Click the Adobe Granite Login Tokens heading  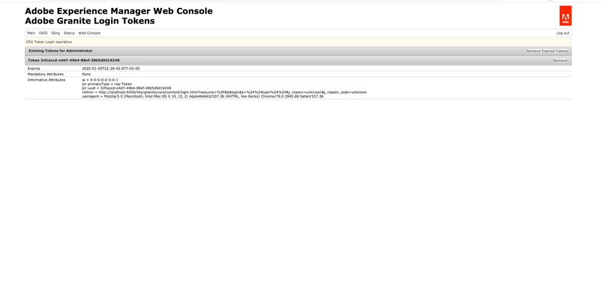[90, 21]
